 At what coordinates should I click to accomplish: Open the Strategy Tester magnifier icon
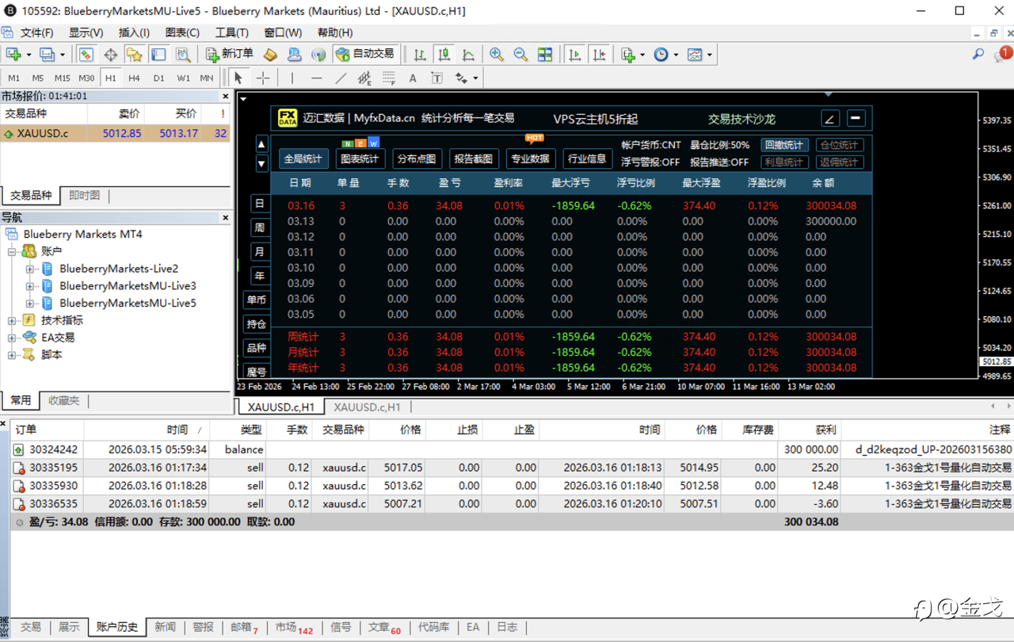click(x=183, y=55)
